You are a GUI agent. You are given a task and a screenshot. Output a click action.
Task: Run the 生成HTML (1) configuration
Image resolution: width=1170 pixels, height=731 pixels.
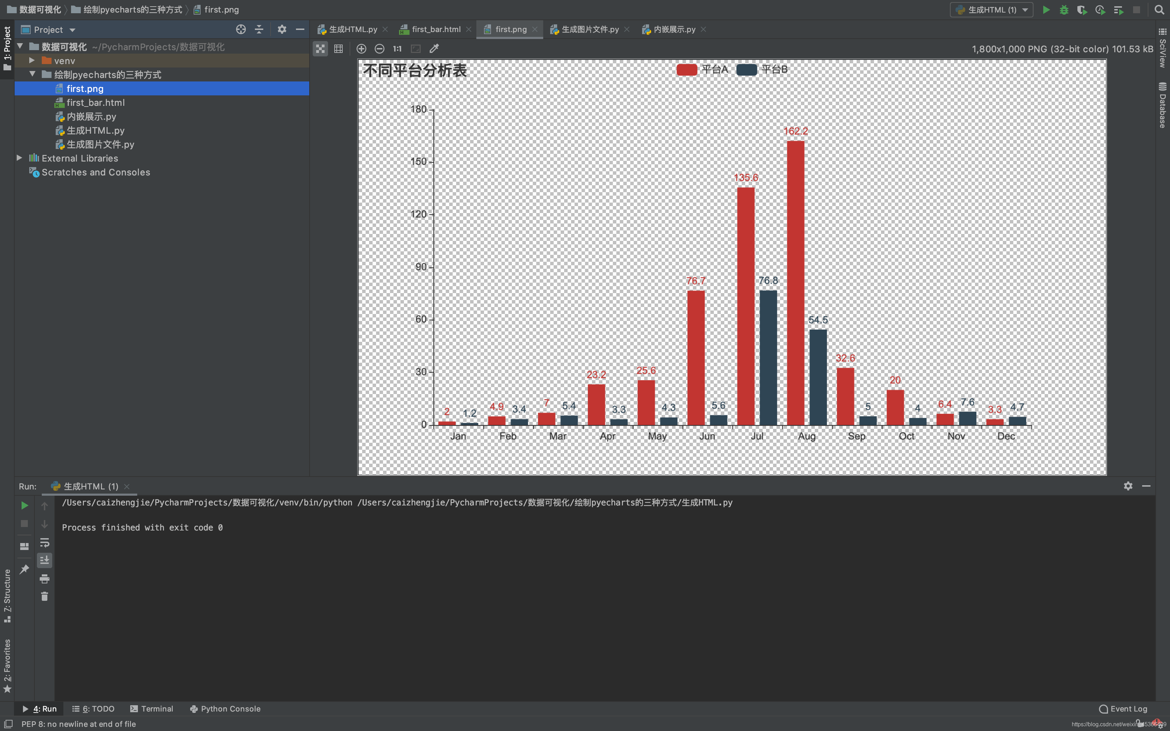[x=1046, y=10]
